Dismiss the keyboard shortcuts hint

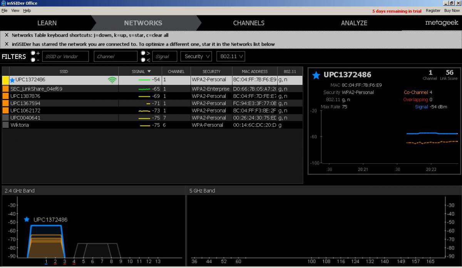[x=7, y=35]
